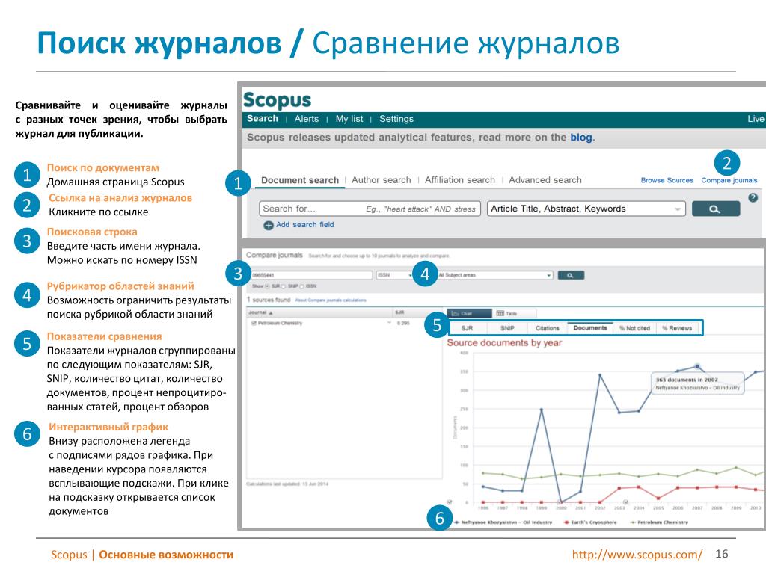766x574 pixels.
Task: Select the Citations metric tab
Action: click(x=547, y=328)
